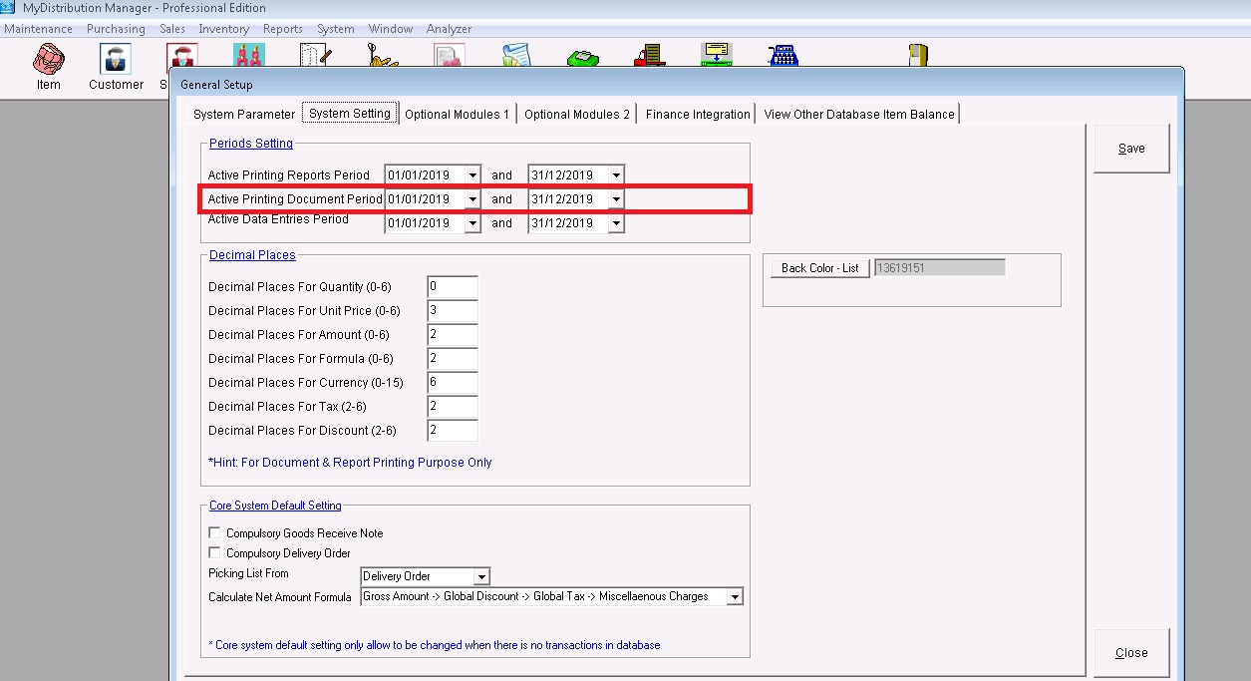Expand the Picking List From dropdown

pos(481,577)
